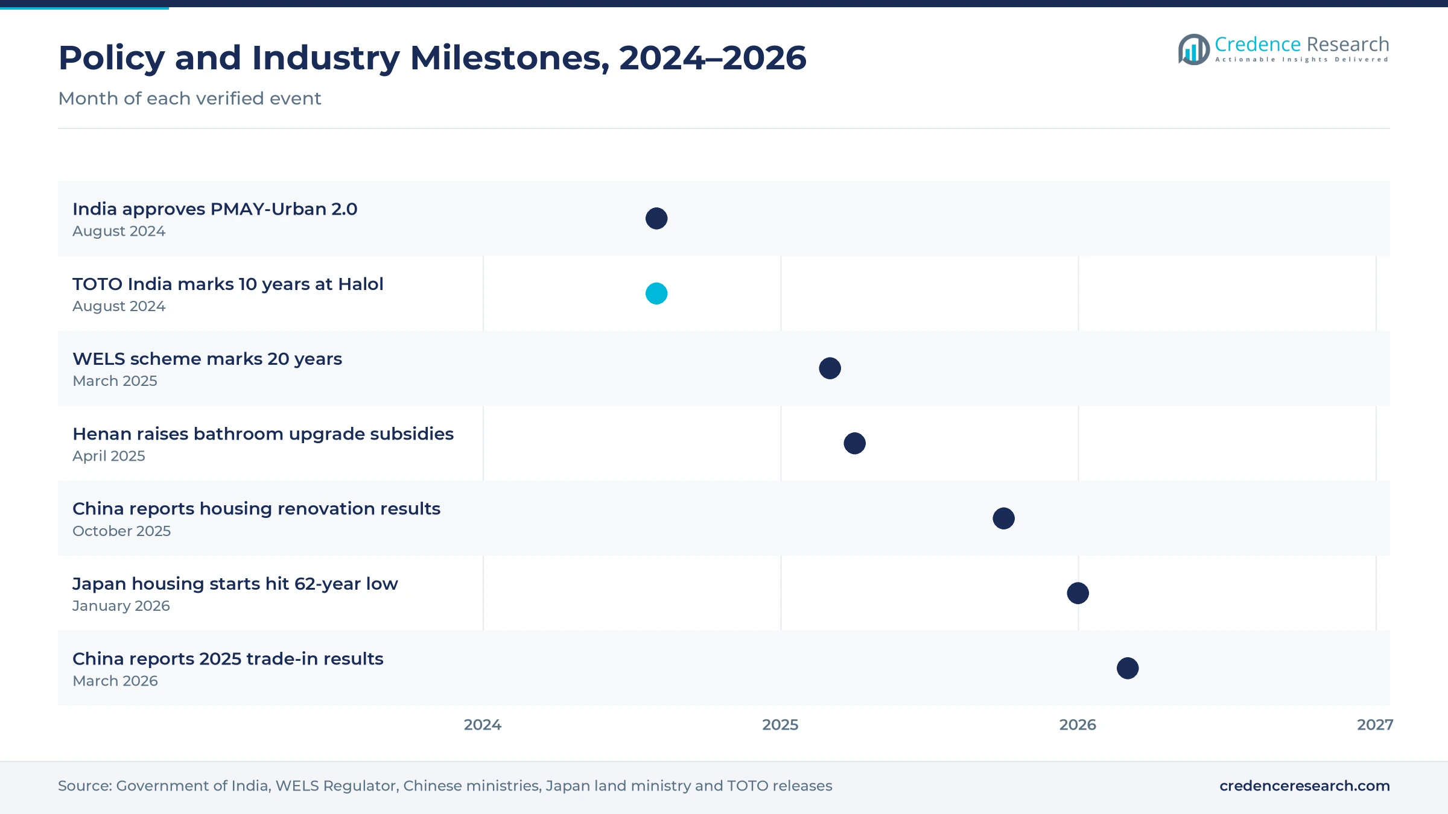Select the China trade-in results March 2026 dot
Viewport: 1448px width, 814px height.
[1127, 668]
